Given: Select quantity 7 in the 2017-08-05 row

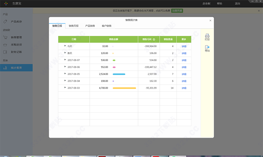Looking at the screenshot, I should pos(172,74).
